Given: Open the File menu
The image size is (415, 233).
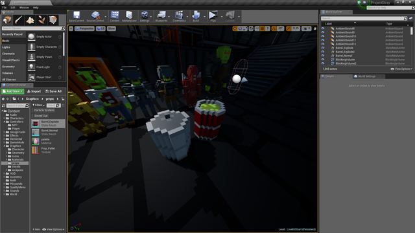Looking at the screenshot, I should [5, 8].
